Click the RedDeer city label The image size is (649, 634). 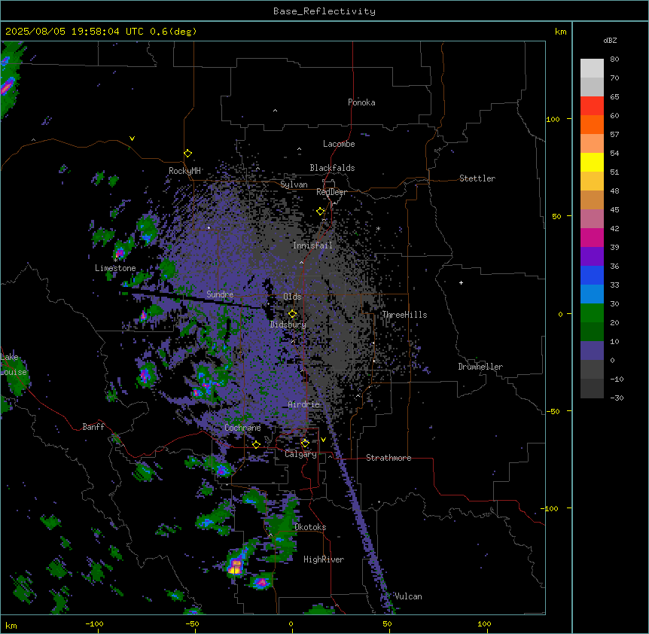pos(331,192)
